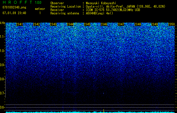Click the 2345 time marker
The height and width of the screenshot is (113, 177).
point(87,24)
